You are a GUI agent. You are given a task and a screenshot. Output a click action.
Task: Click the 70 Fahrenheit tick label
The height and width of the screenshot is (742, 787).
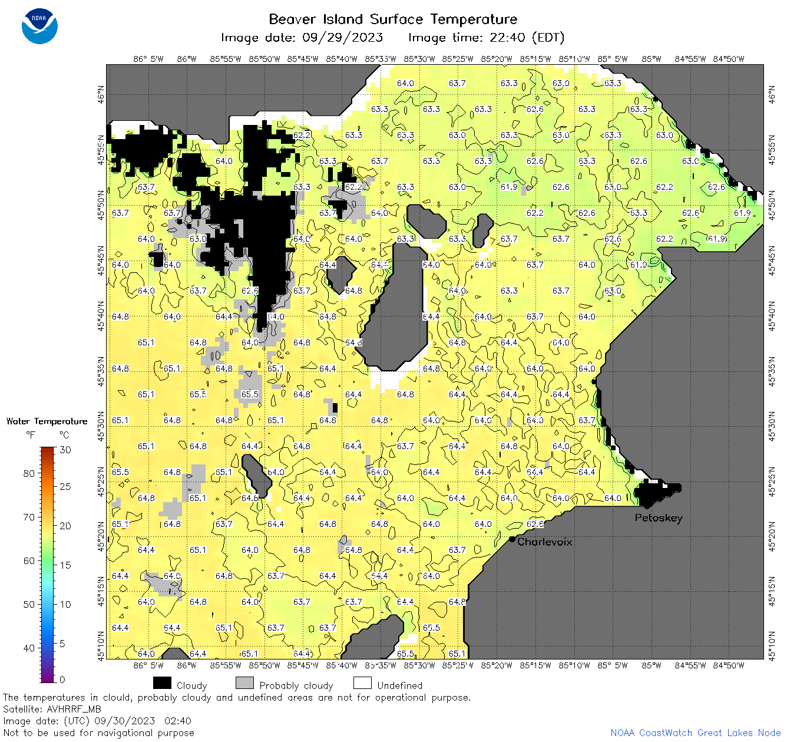coord(29,517)
